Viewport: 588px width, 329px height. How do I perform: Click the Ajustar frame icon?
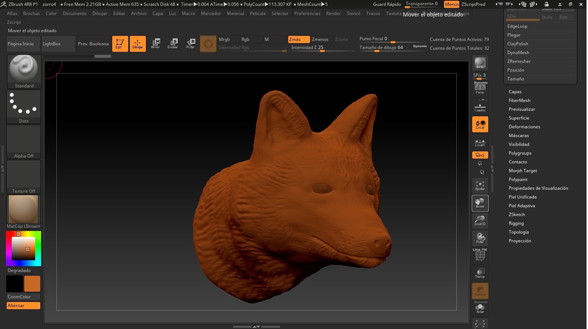(480, 186)
